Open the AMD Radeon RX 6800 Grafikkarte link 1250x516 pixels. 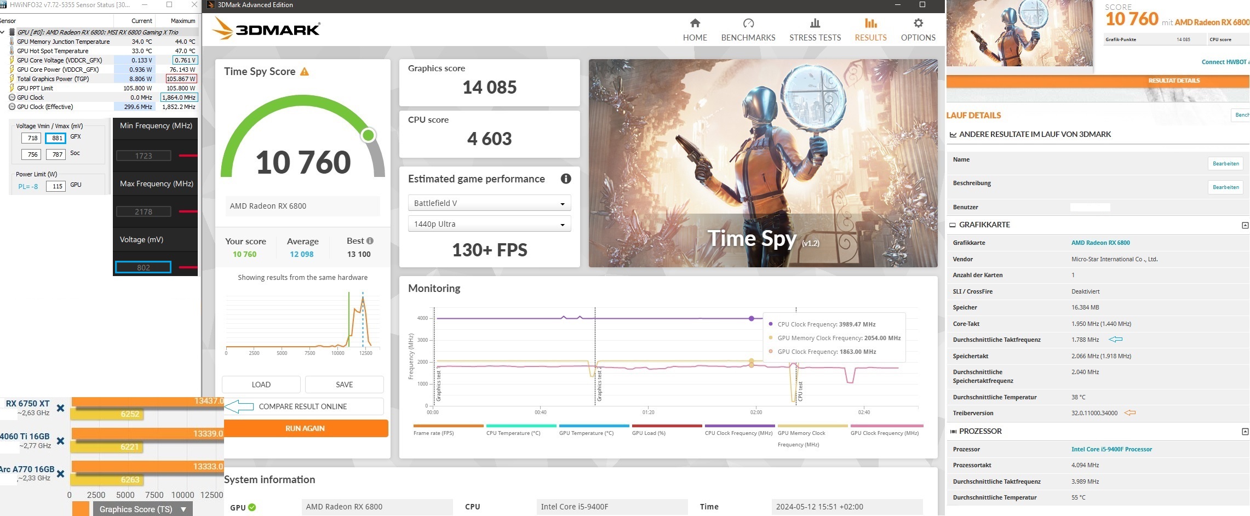pyautogui.click(x=1100, y=243)
